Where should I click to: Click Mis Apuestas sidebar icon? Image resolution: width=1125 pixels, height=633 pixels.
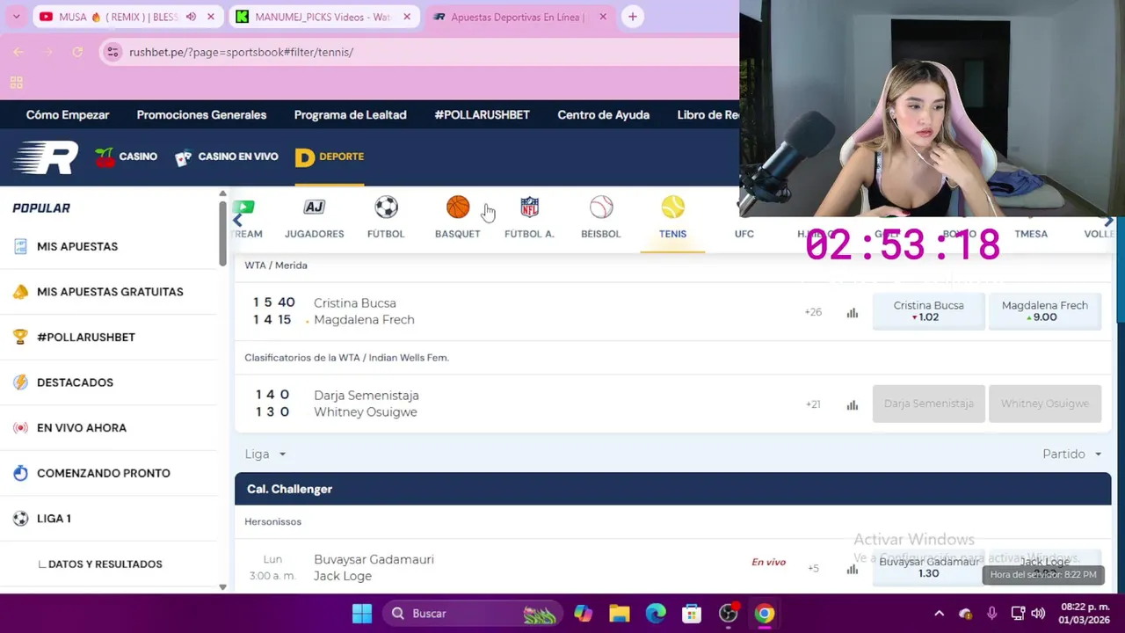(21, 246)
